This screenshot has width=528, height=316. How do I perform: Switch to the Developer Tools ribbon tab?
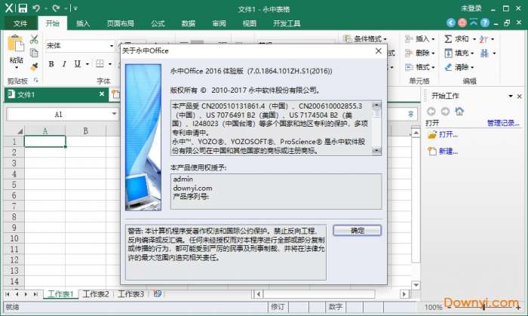tap(287, 23)
